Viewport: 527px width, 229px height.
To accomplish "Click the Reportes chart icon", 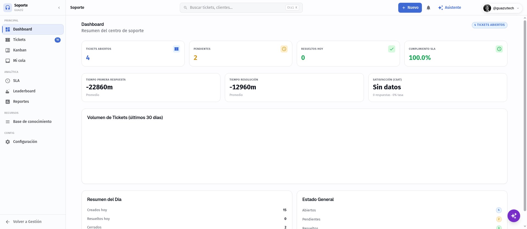I will [8, 102].
